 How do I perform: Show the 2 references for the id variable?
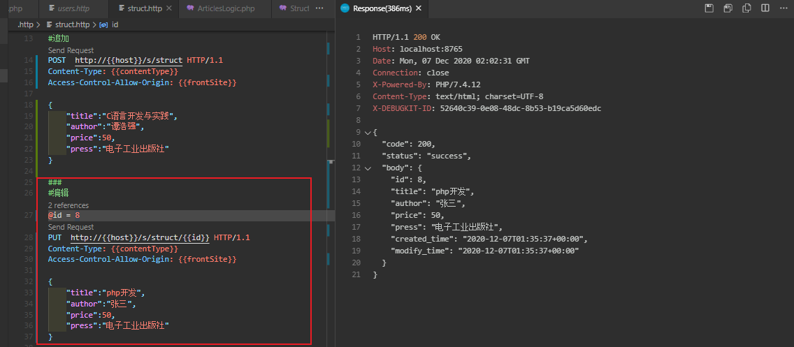pos(68,205)
